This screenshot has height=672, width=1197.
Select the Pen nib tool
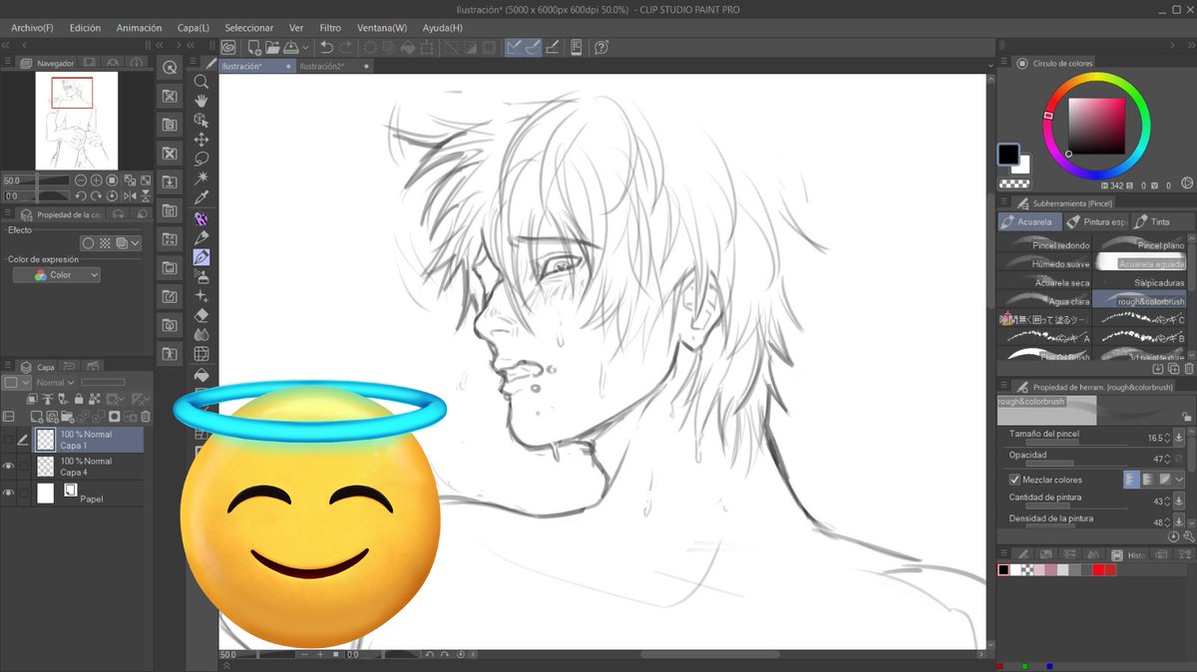(201, 237)
